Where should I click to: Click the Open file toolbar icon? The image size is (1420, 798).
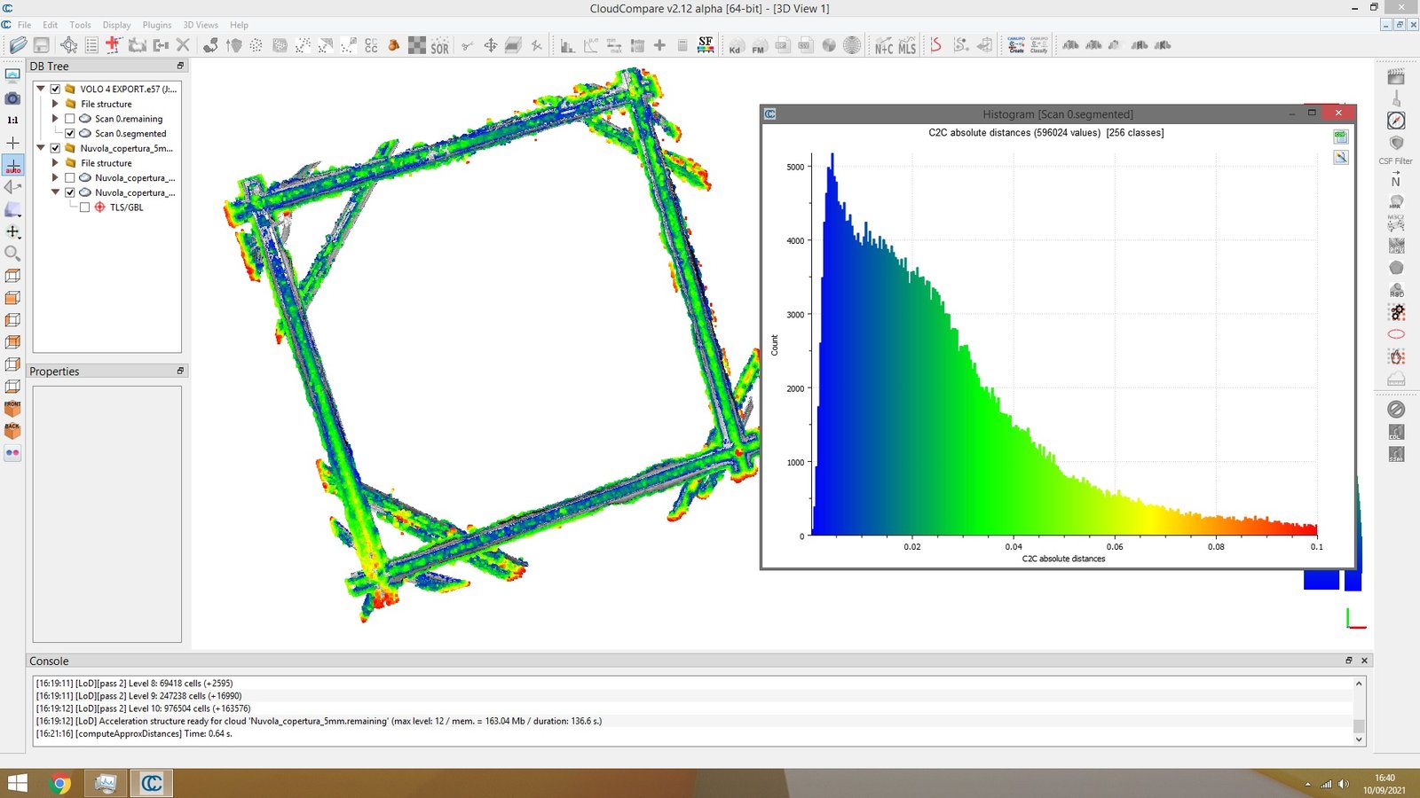(18, 45)
